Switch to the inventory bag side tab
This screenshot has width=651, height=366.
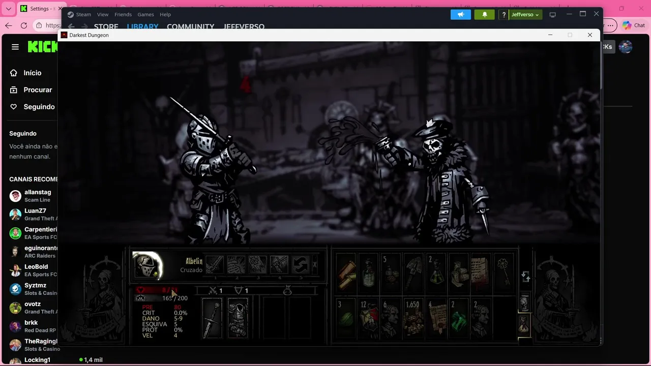(x=524, y=324)
